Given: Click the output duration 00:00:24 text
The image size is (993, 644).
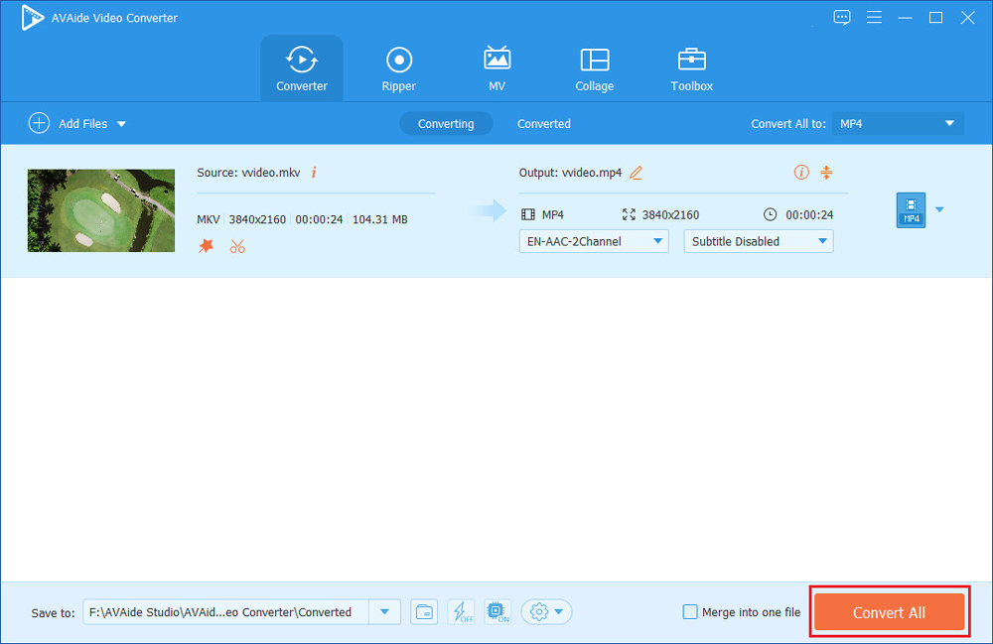Looking at the screenshot, I should [x=809, y=214].
